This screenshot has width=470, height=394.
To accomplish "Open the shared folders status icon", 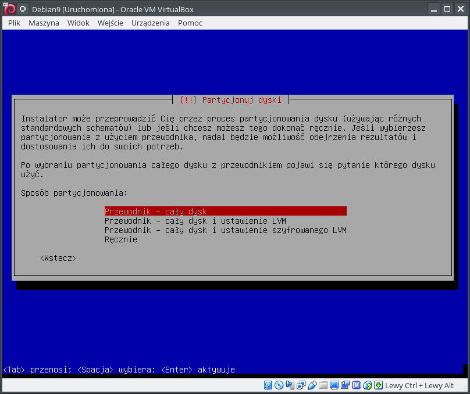I will 323,385.
